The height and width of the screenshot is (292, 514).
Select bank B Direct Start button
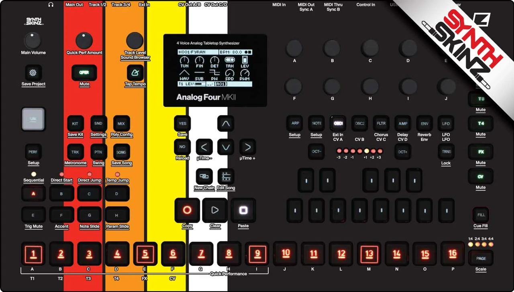click(x=61, y=193)
